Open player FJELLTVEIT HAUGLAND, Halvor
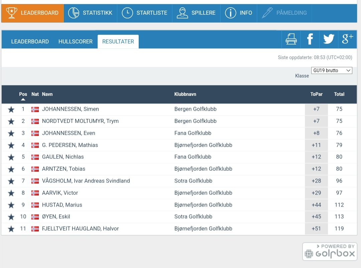 [80, 229]
